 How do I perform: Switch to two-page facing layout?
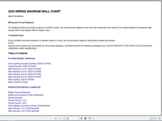[x=159, y=118]
